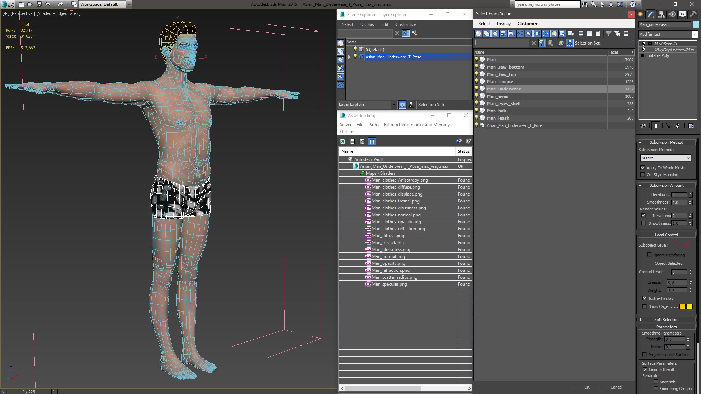Toggle MeshSmooth modifier lightbulb on/off
Screen dimensions: 701x394
pos(644,44)
